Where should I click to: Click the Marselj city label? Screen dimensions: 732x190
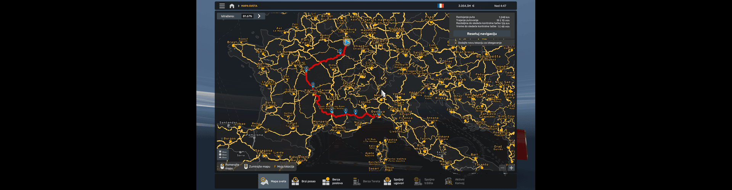coord(339,127)
